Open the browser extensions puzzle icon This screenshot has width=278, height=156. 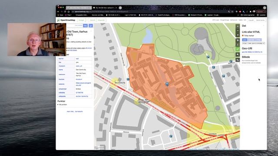[250, 12]
